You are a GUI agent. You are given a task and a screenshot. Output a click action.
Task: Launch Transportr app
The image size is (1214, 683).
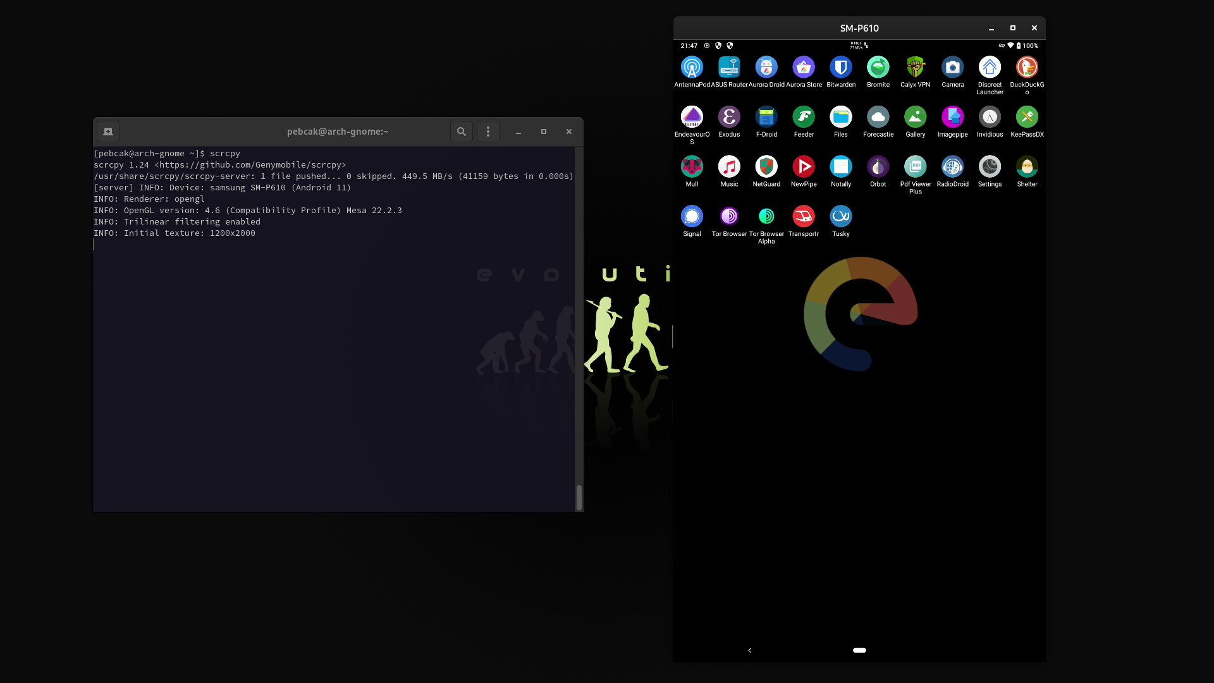(x=804, y=216)
